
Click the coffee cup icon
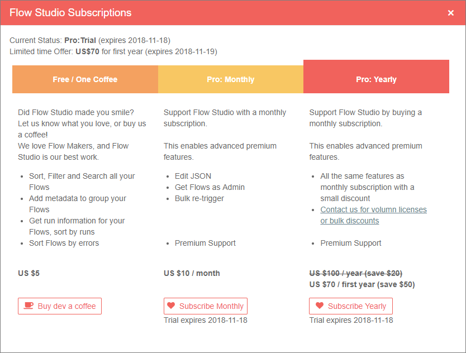[x=29, y=306]
